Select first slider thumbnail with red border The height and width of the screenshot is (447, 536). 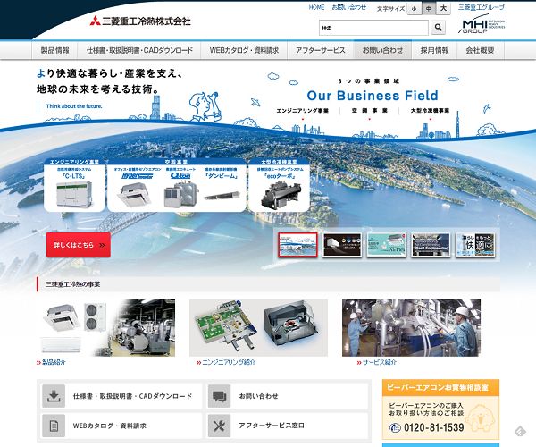point(297,245)
